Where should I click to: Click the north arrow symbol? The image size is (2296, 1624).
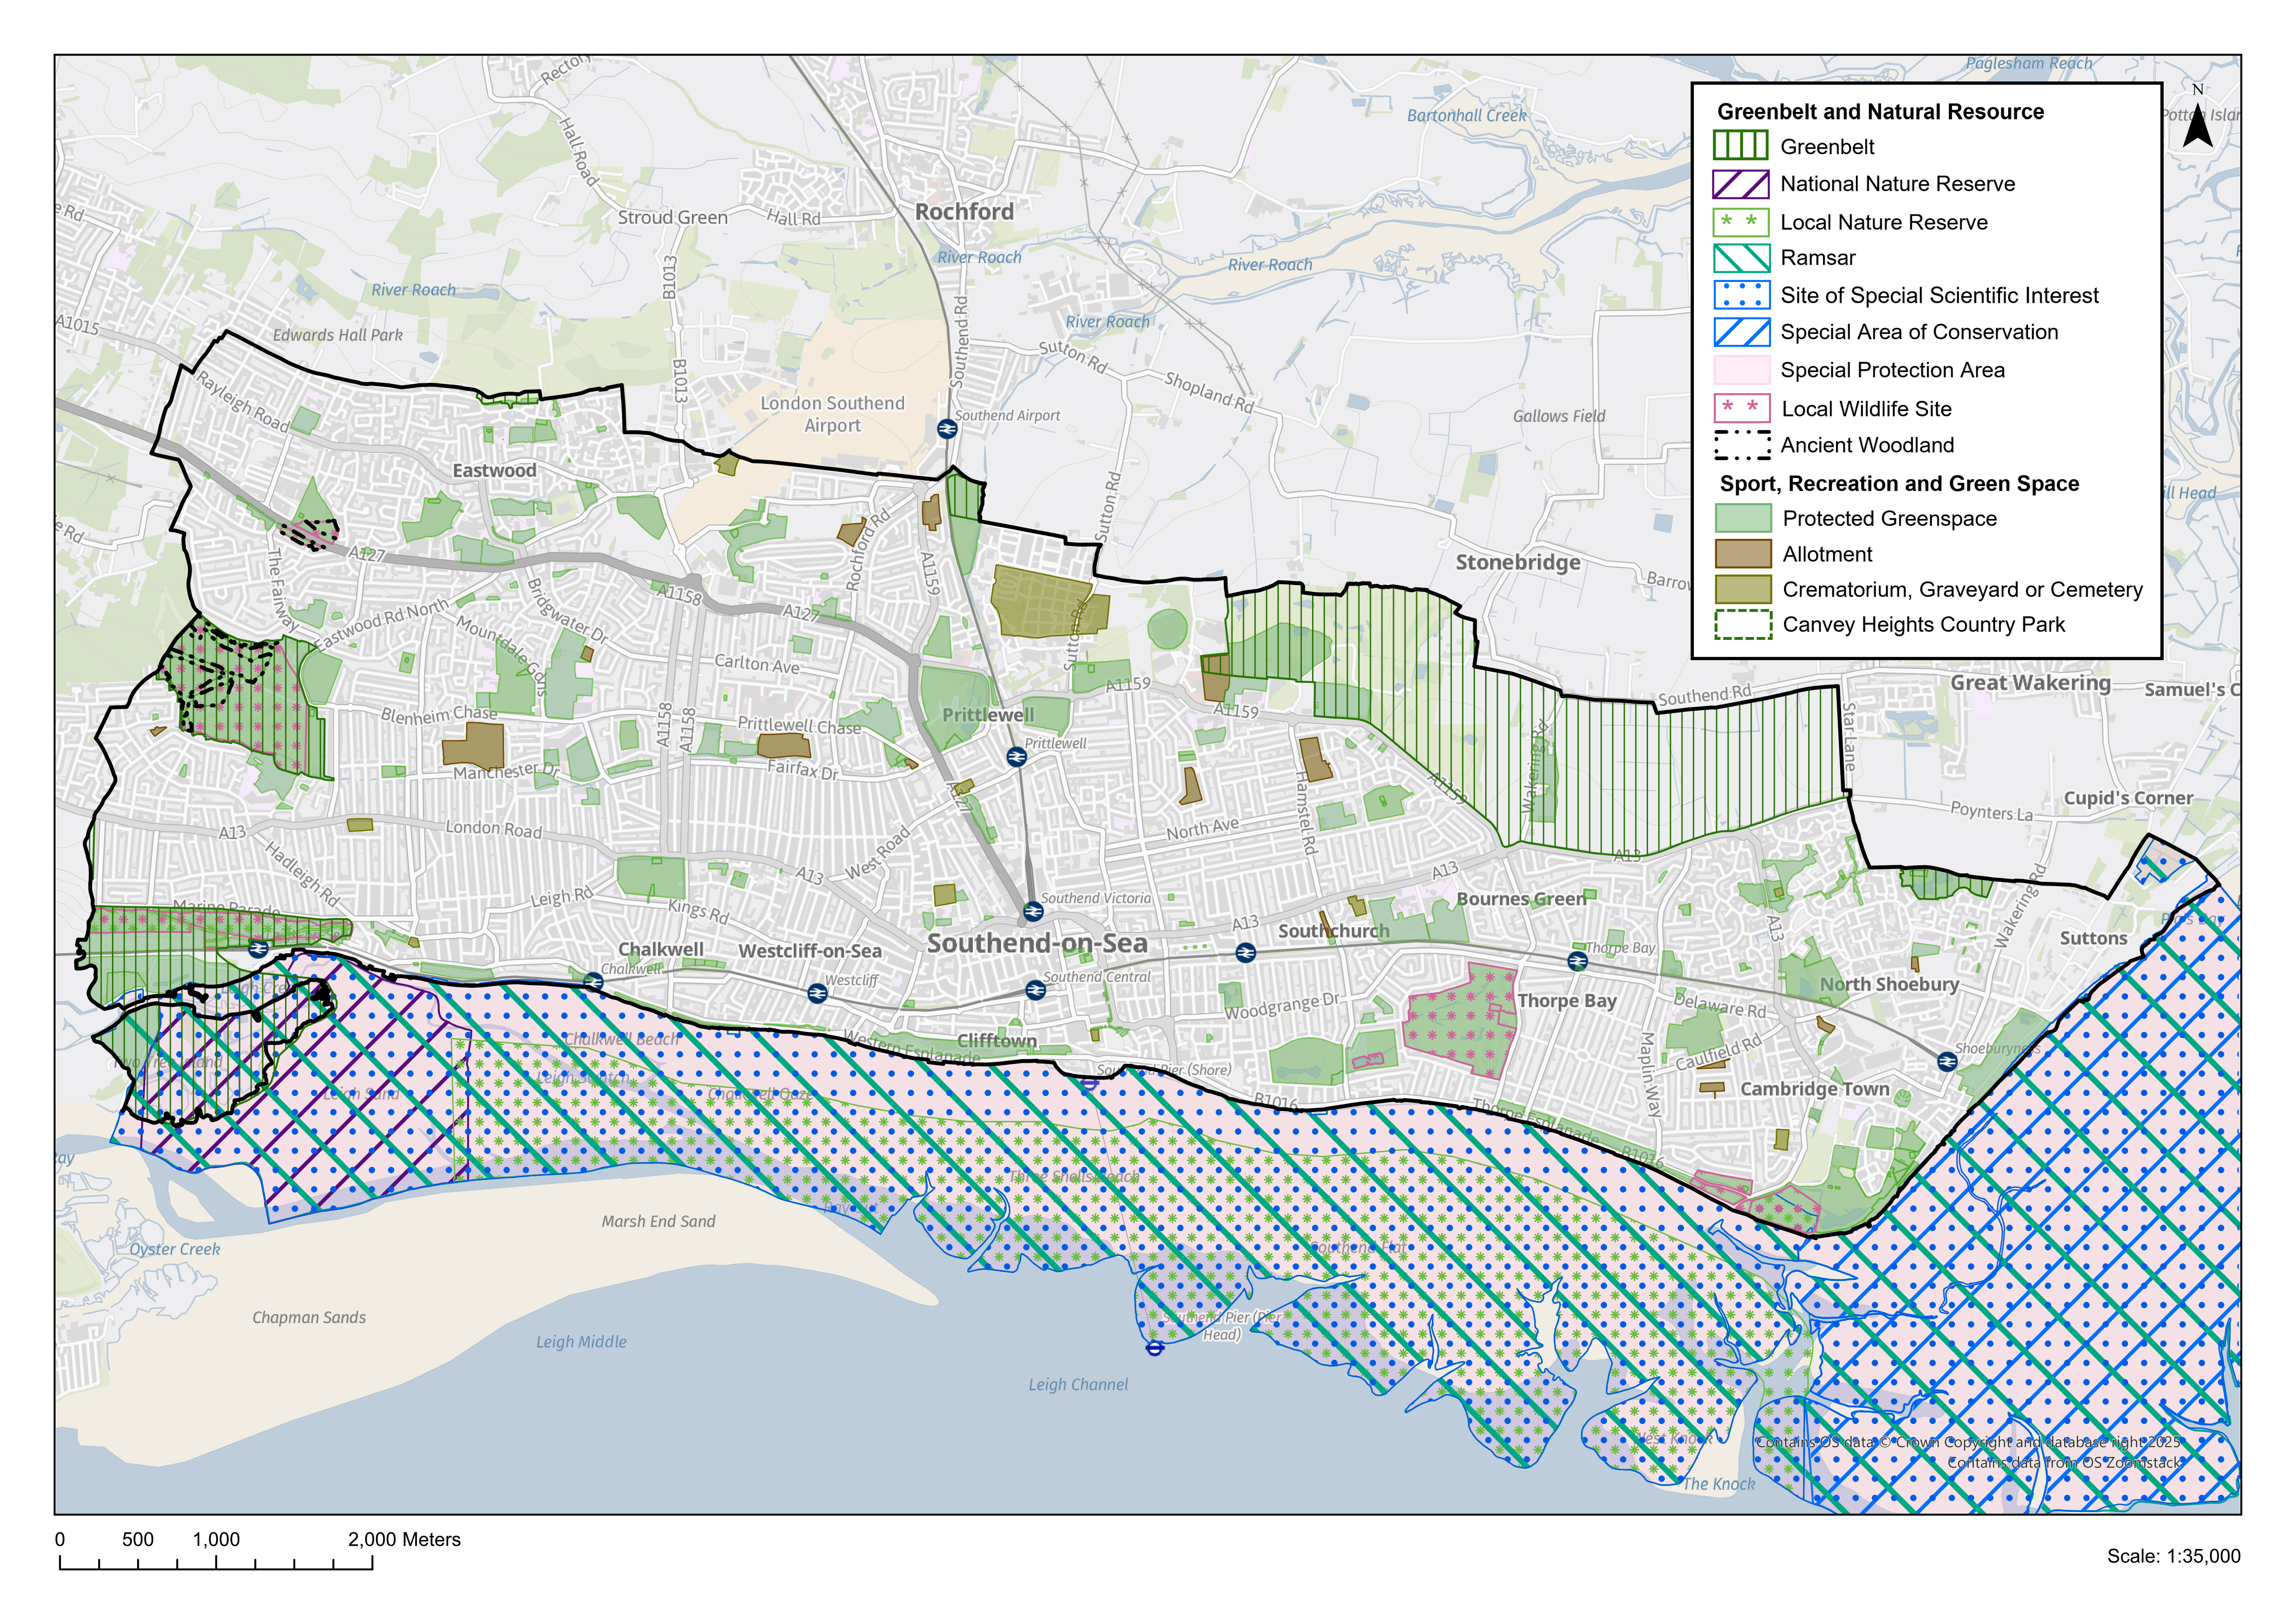pyautogui.click(x=2198, y=116)
